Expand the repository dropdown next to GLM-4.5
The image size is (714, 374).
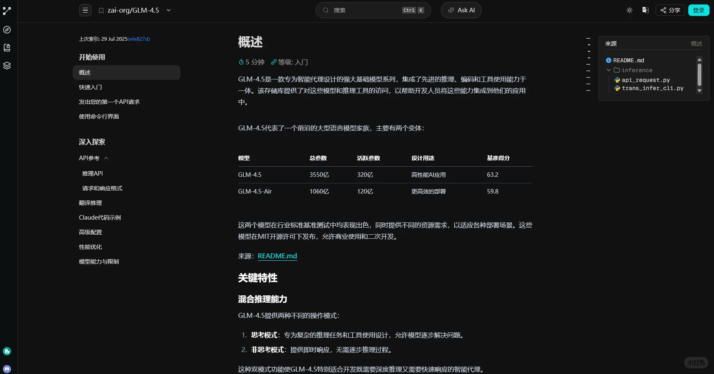click(x=168, y=10)
